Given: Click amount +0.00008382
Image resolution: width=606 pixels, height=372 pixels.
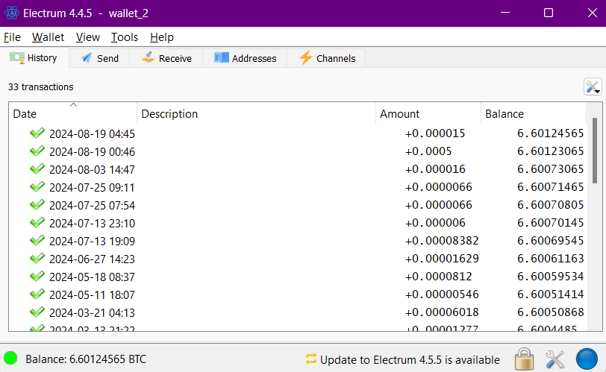Looking at the screenshot, I should (x=442, y=240).
